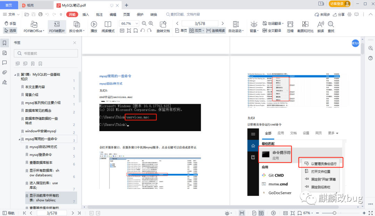Select the Hand tool
Screen dimensions: 375x216
[x=10, y=23]
